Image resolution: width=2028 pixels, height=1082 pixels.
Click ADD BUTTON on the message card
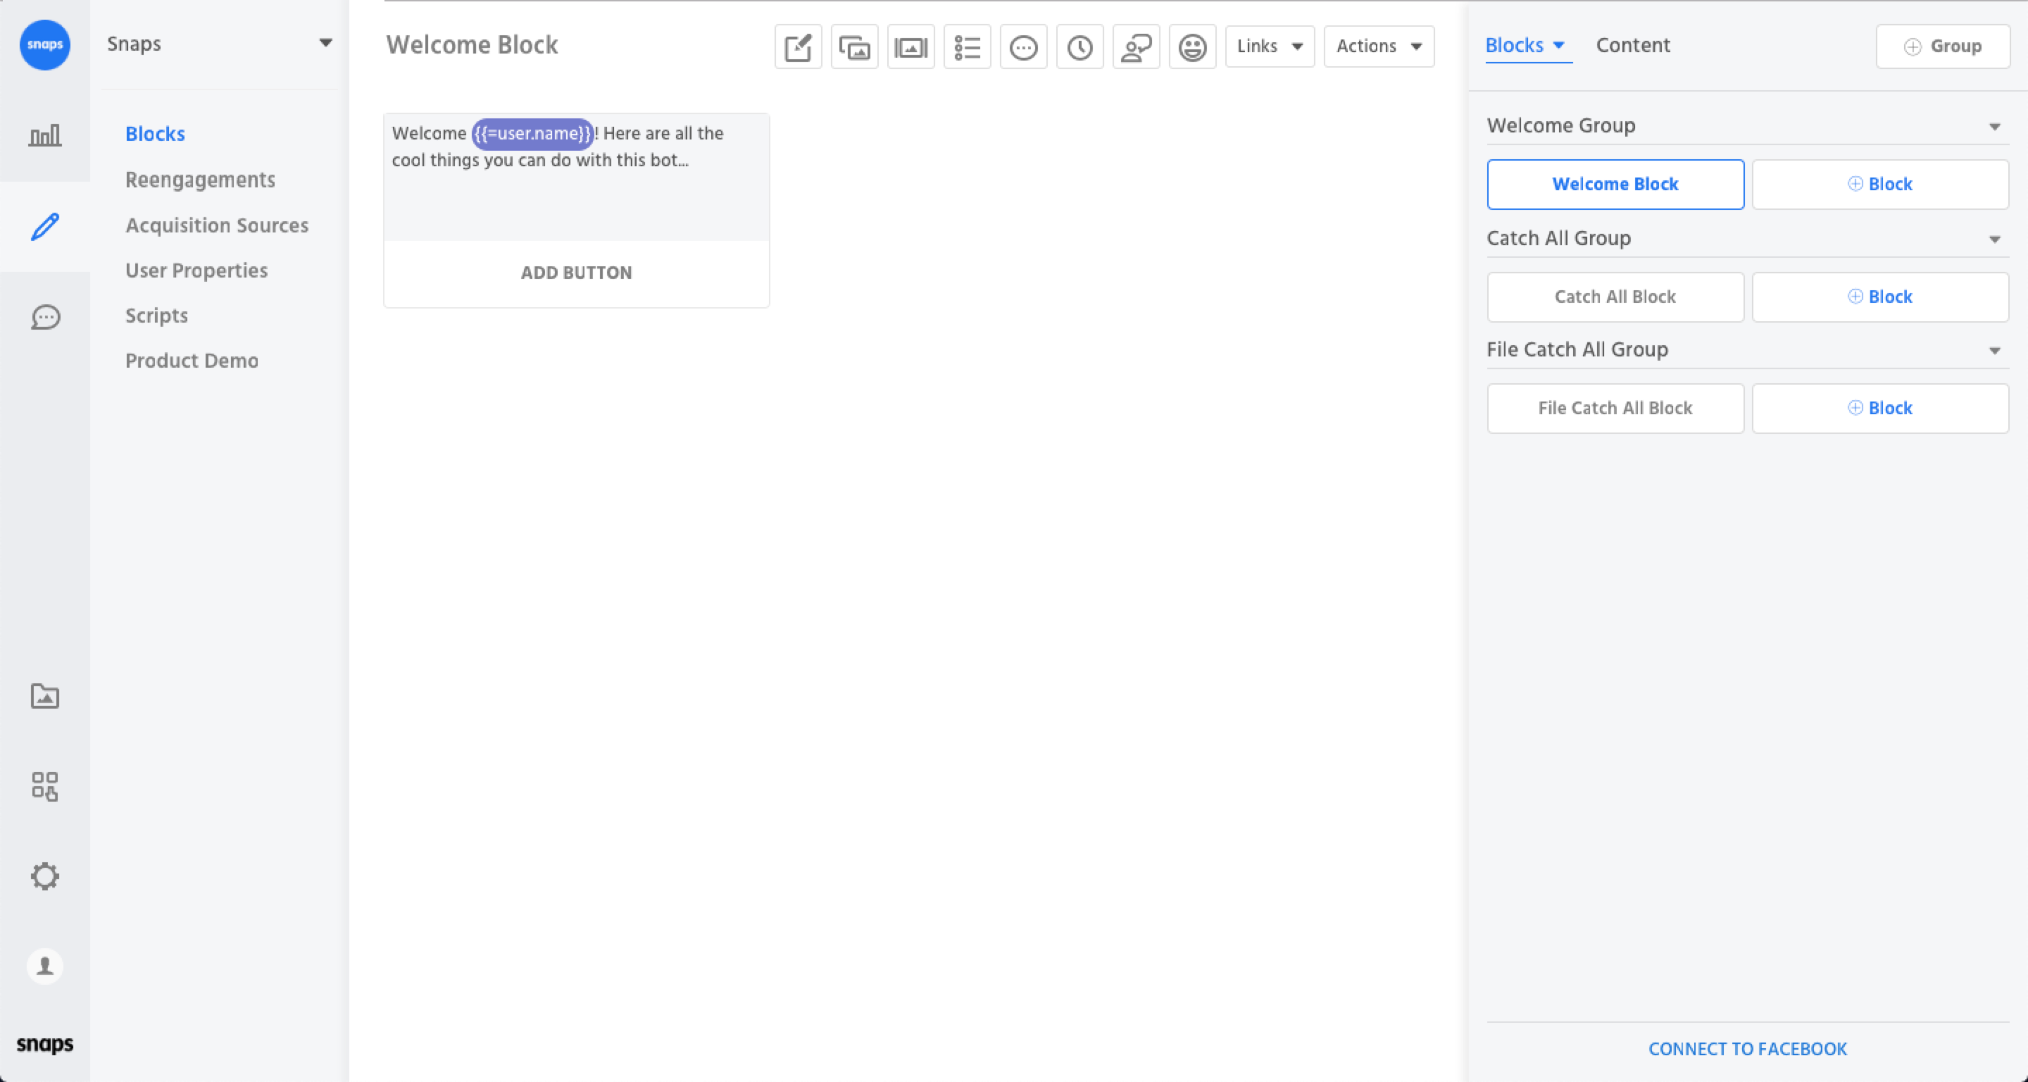coord(576,273)
